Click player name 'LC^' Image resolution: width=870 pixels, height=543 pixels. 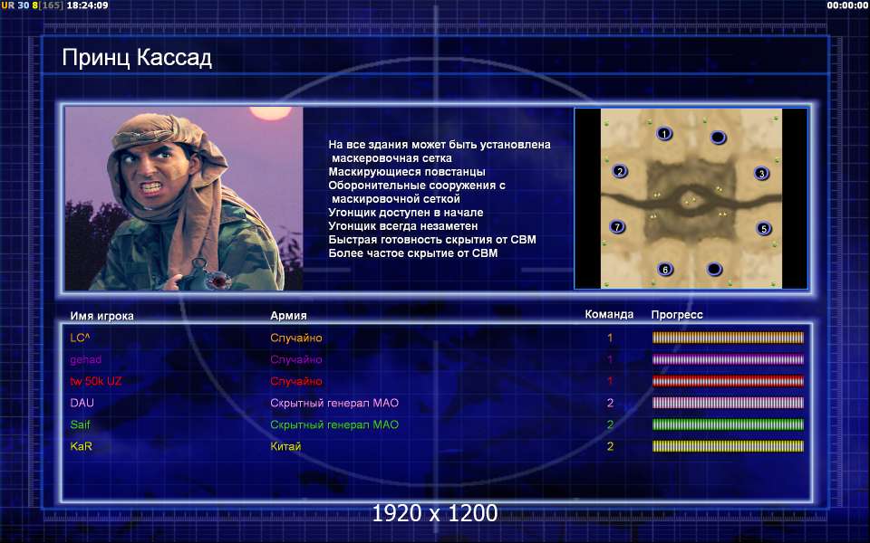tap(80, 338)
